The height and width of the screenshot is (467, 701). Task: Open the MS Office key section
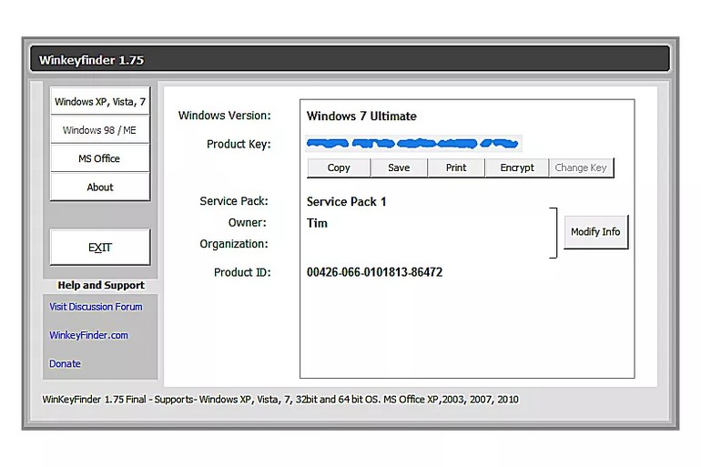[x=100, y=158]
